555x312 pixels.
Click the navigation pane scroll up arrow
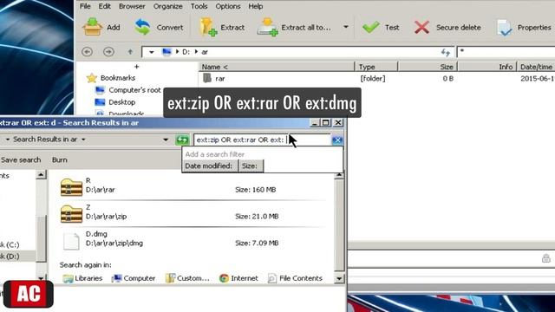point(41,175)
